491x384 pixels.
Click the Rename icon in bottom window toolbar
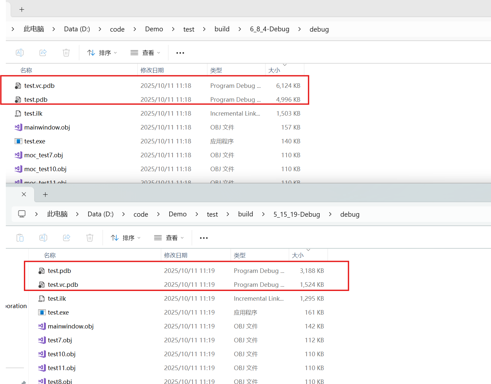pyautogui.click(x=43, y=238)
